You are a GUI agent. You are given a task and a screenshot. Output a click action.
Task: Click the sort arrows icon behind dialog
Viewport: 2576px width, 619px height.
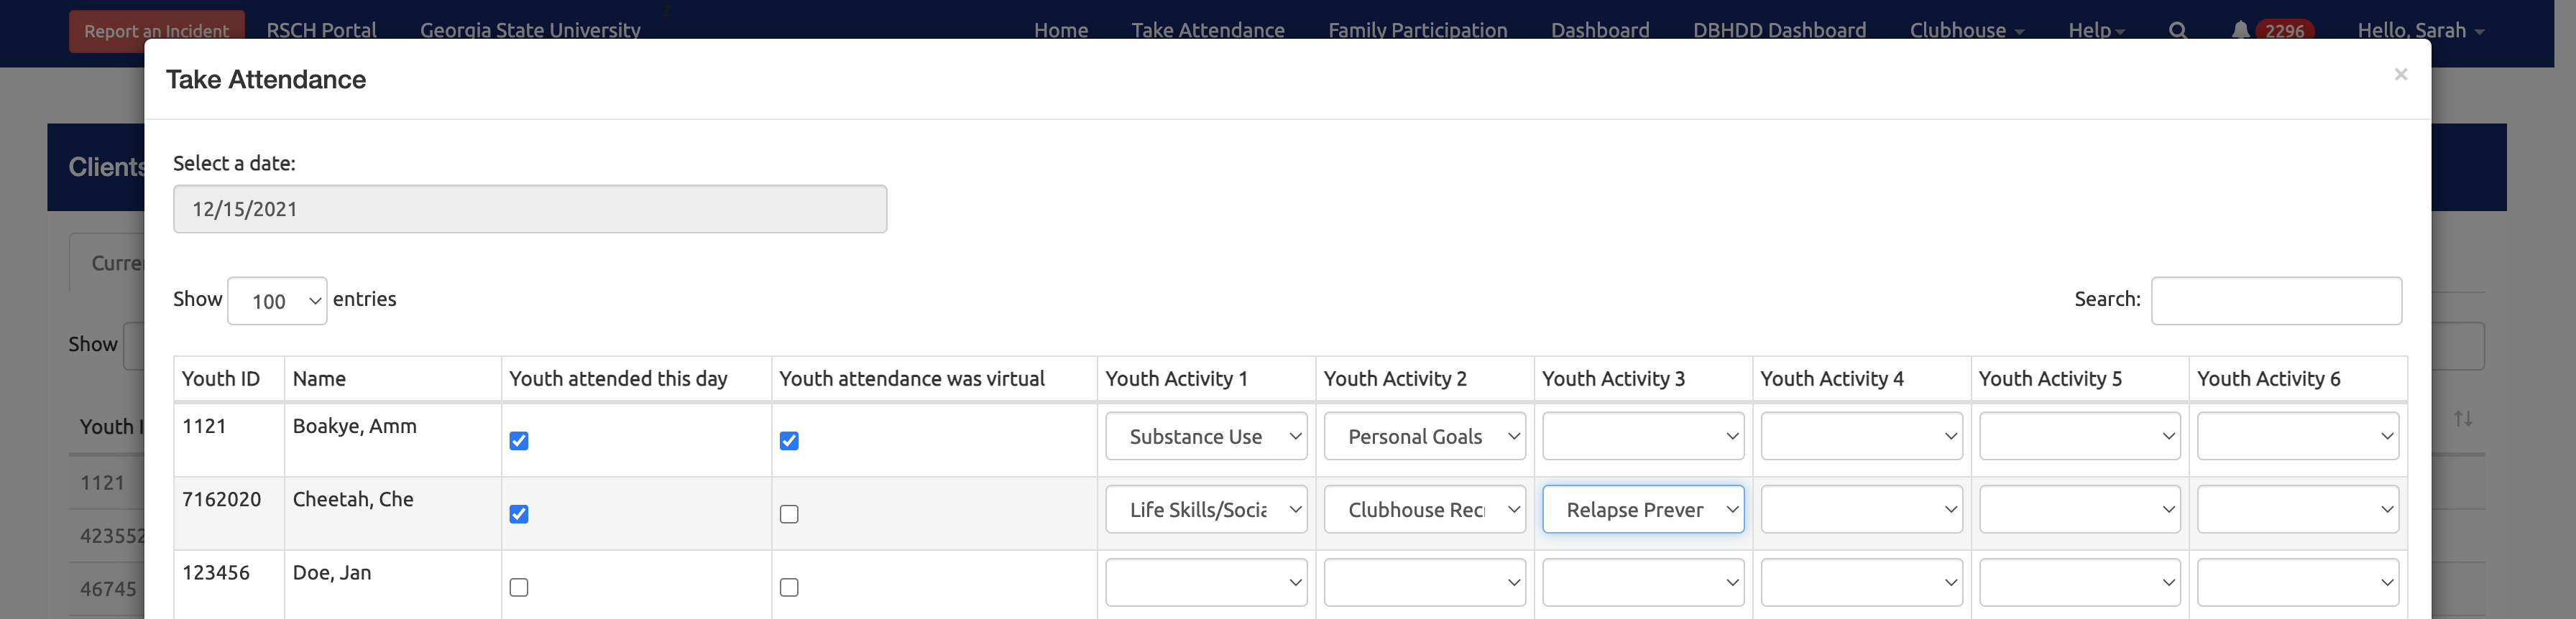click(x=2462, y=419)
